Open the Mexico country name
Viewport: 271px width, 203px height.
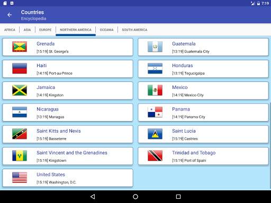pyautogui.click(x=180, y=87)
